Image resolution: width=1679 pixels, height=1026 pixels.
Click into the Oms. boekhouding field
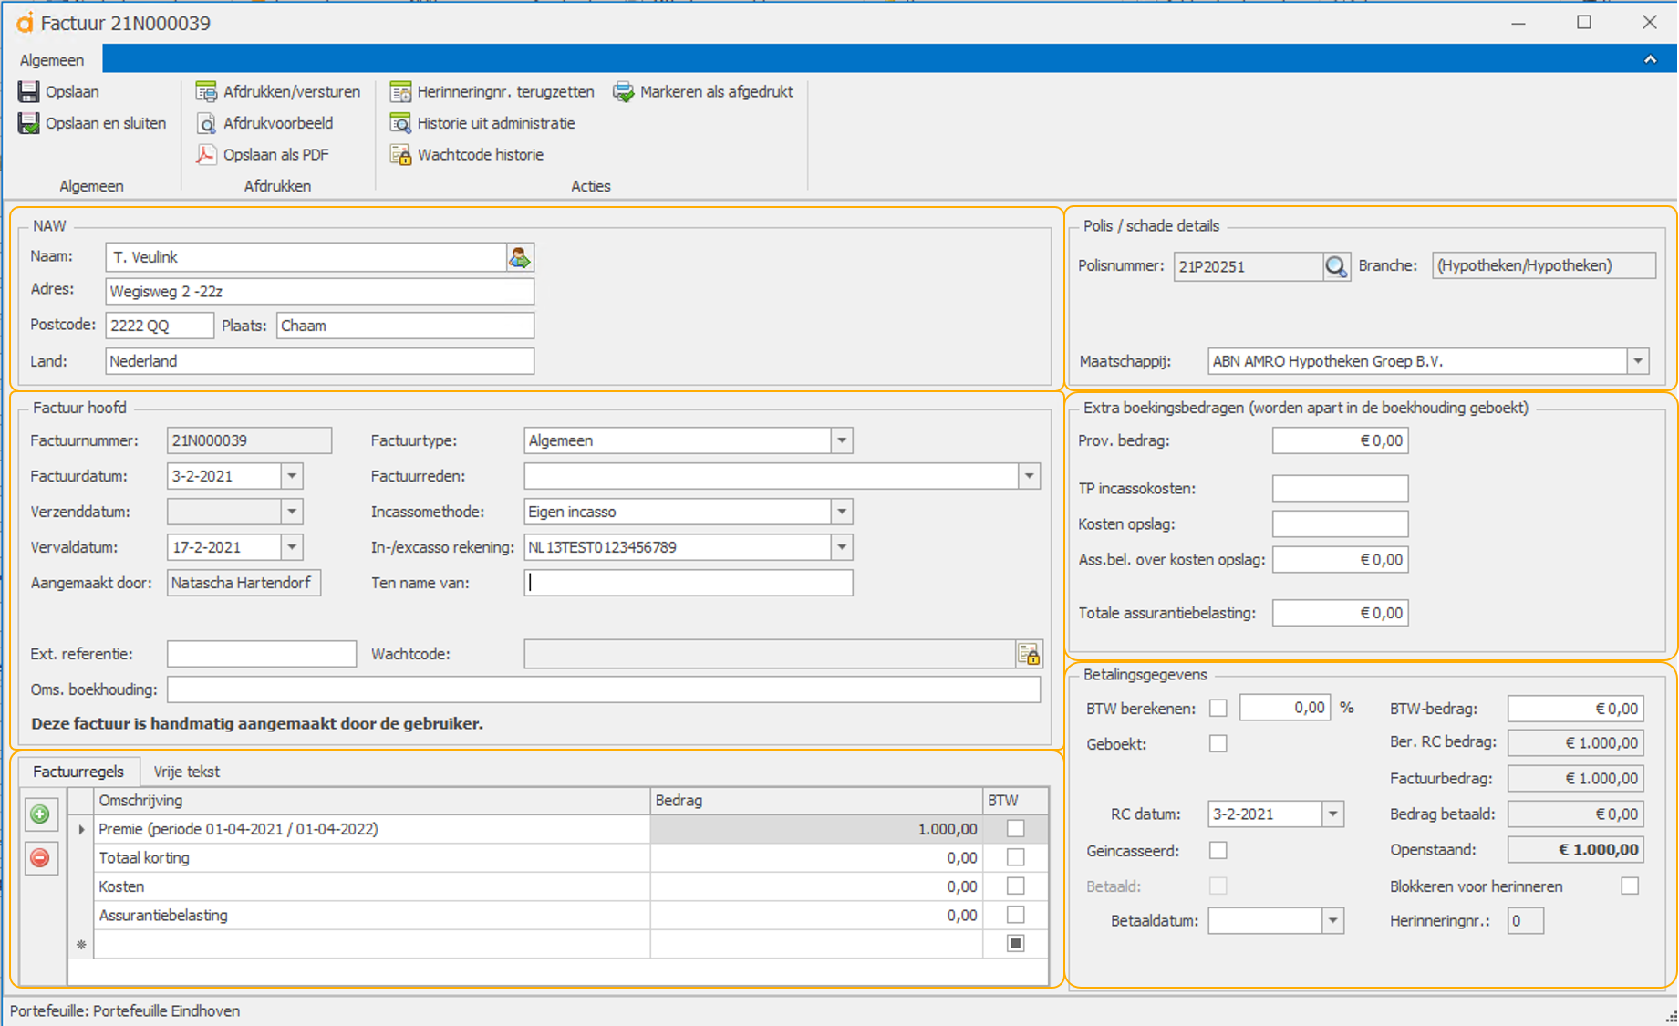[x=604, y=689]
